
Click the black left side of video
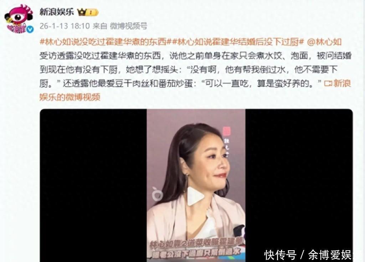click(x=93, y=185)
